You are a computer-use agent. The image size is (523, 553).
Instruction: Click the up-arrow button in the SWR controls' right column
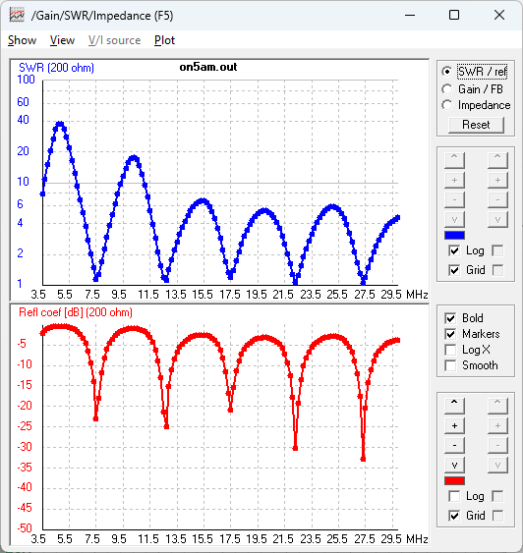pos(497,160)
